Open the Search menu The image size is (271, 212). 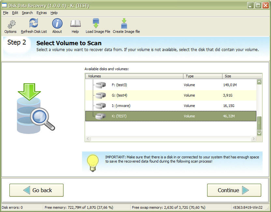click(27, 13)
